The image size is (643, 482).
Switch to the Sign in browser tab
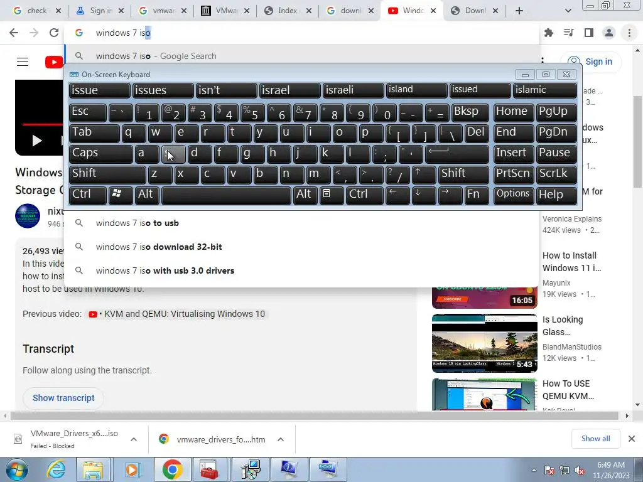pyautogui.click(x=100, y=11)
